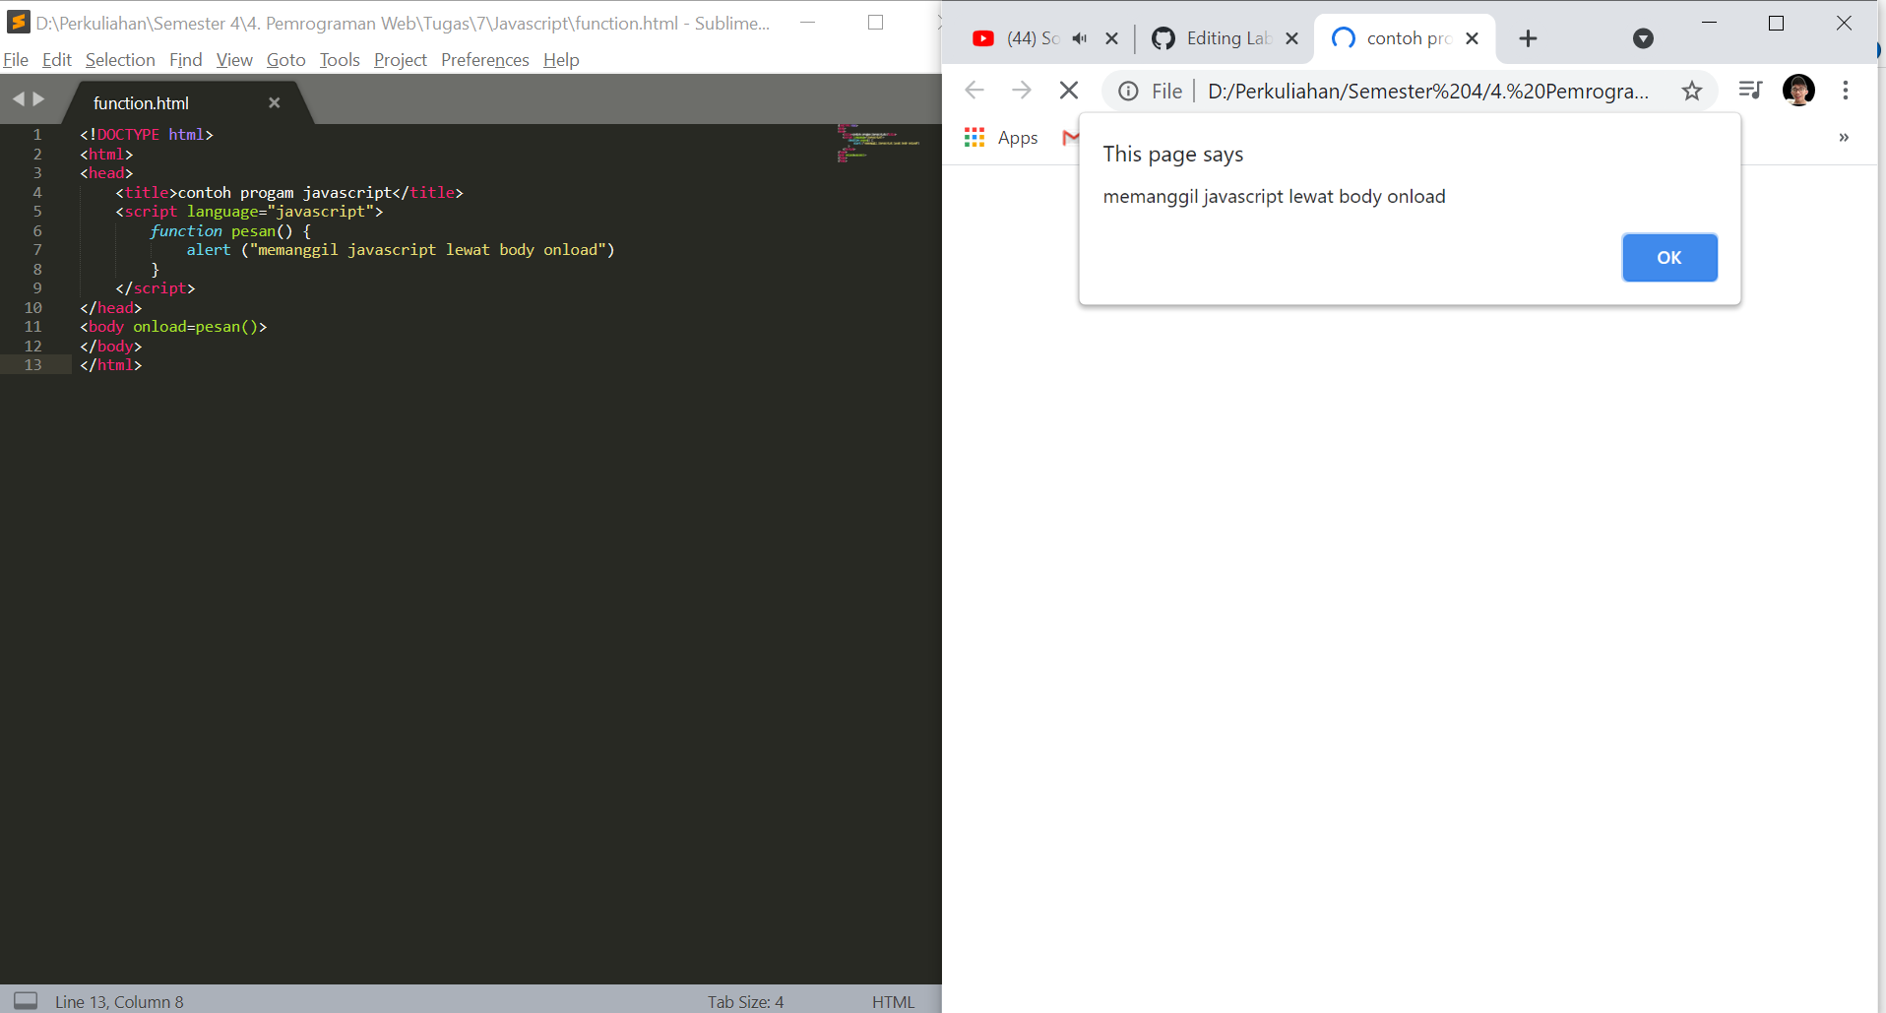Close the function.html tab in Sublime
Image resolution: width=1886 pixels, height=1013 pixels.
(x=274, y=102)
